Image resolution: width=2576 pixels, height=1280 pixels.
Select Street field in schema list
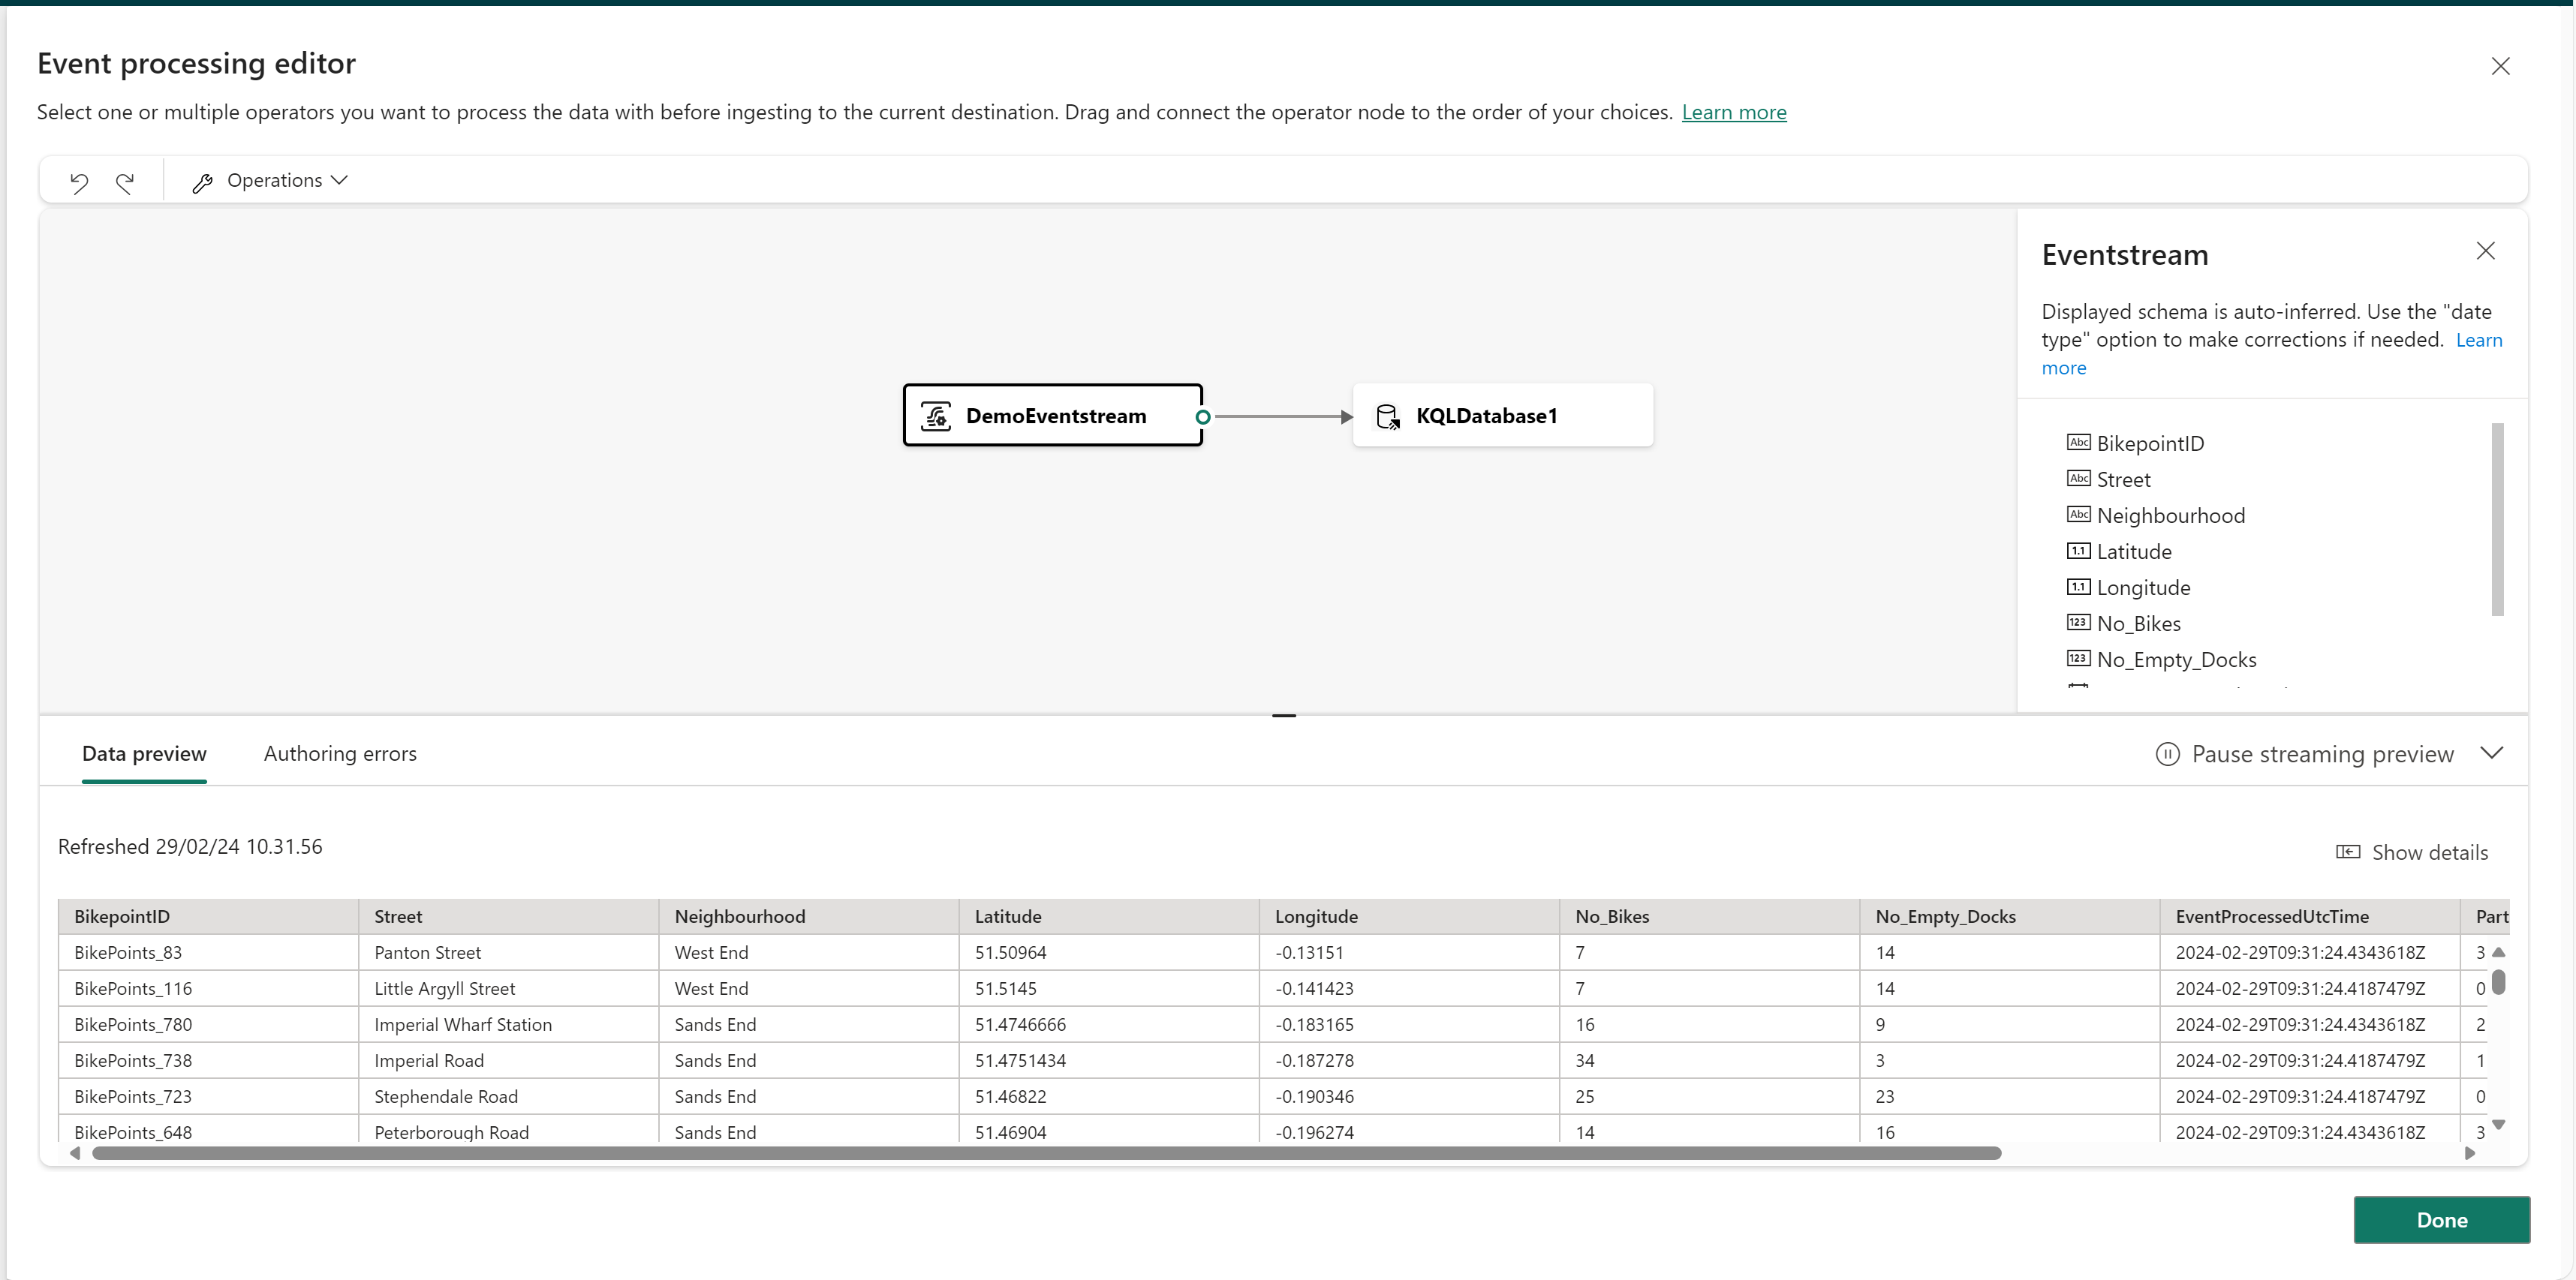pos(2123,480)
